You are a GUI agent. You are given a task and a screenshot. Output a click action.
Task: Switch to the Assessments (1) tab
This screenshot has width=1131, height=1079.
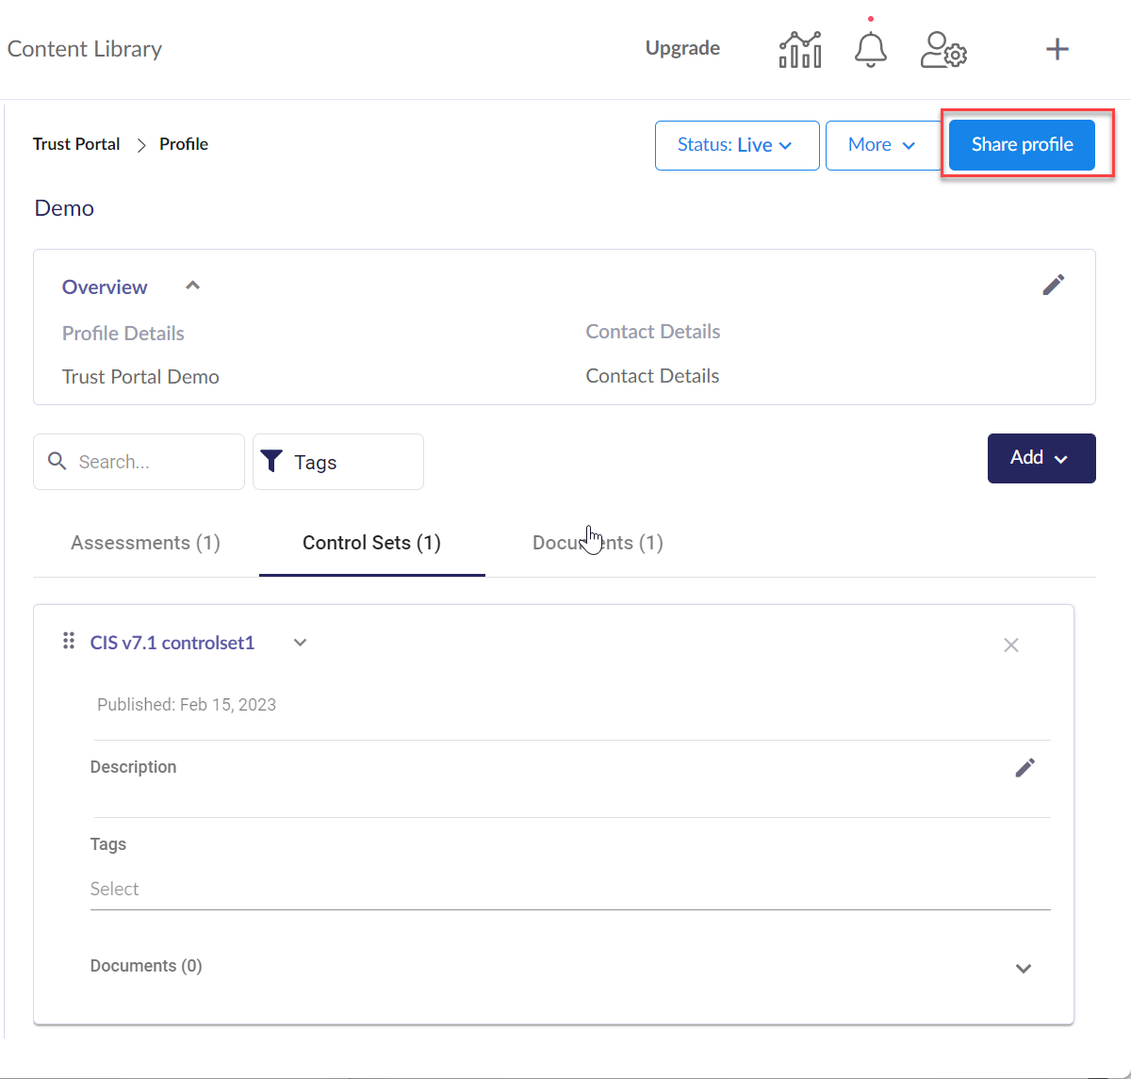point(145,543)
